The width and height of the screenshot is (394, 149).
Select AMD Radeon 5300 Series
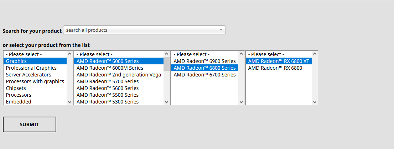click(108, 102)
